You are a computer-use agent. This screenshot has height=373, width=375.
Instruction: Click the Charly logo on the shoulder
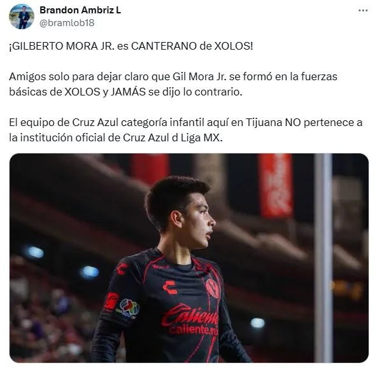[x=122, y=268]
